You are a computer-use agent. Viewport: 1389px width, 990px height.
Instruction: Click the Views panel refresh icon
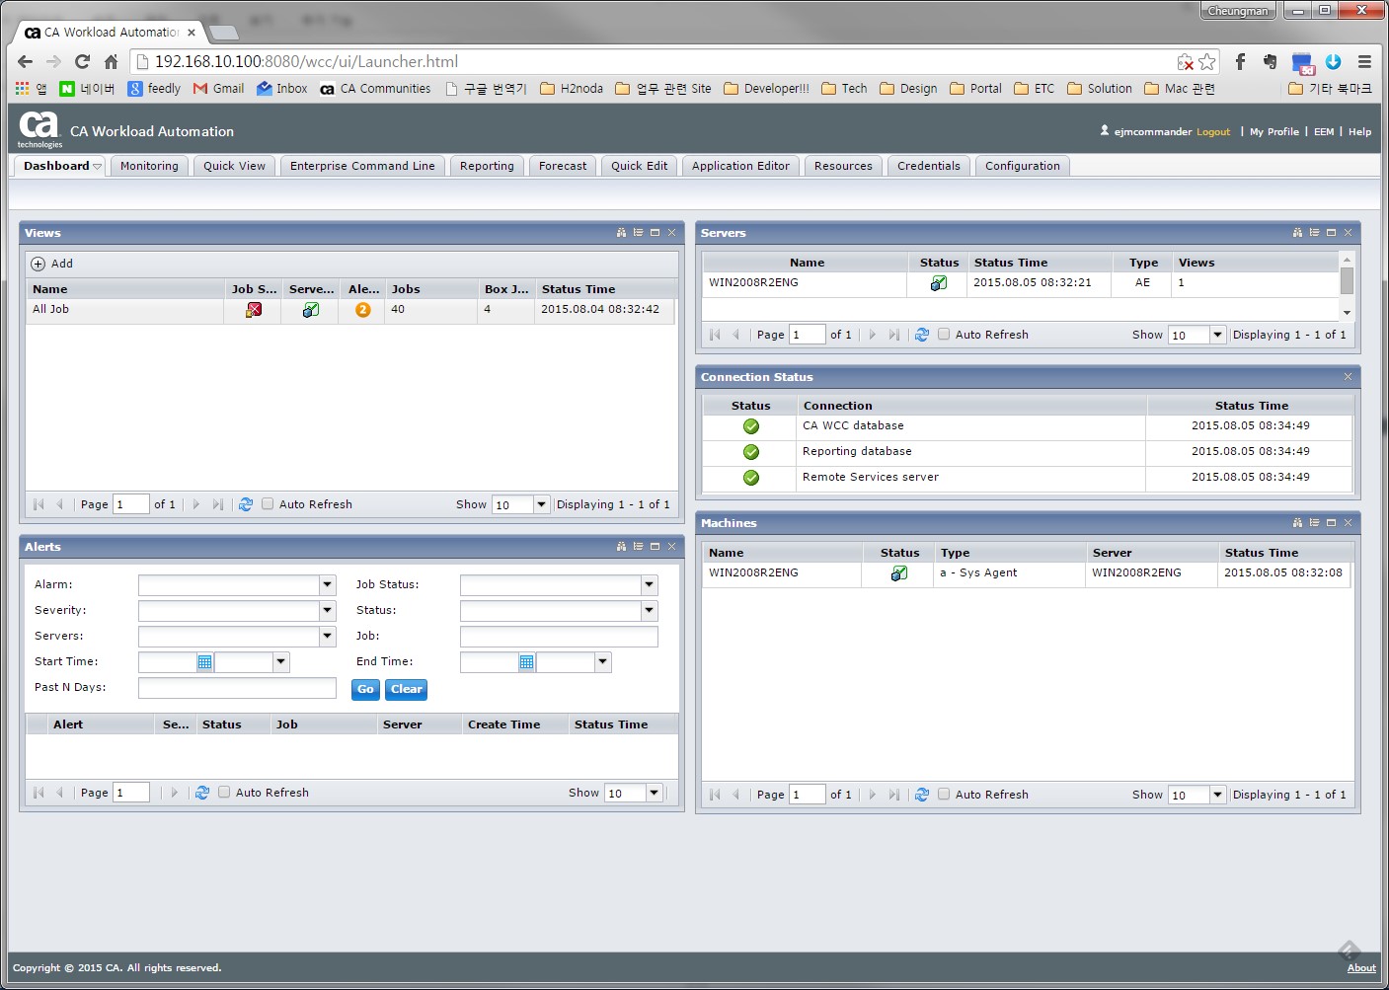[246, 504]
